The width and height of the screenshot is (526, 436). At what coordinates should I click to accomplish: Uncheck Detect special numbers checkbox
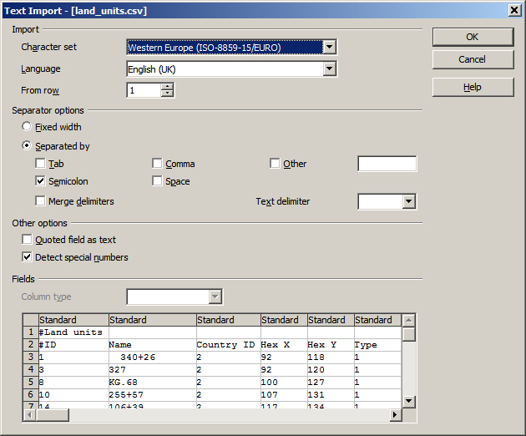(x=27, y=257)
